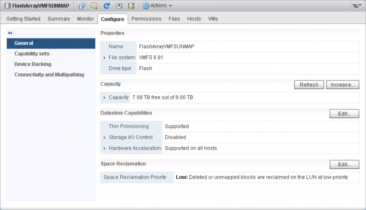Click the Increase... capacity button
The image size is (366, 210).
click(x=342, y=85)
